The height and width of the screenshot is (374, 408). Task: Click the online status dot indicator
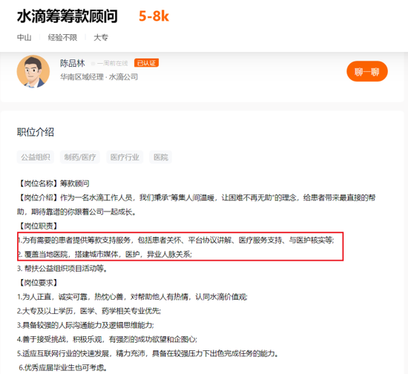coord(93,64)
